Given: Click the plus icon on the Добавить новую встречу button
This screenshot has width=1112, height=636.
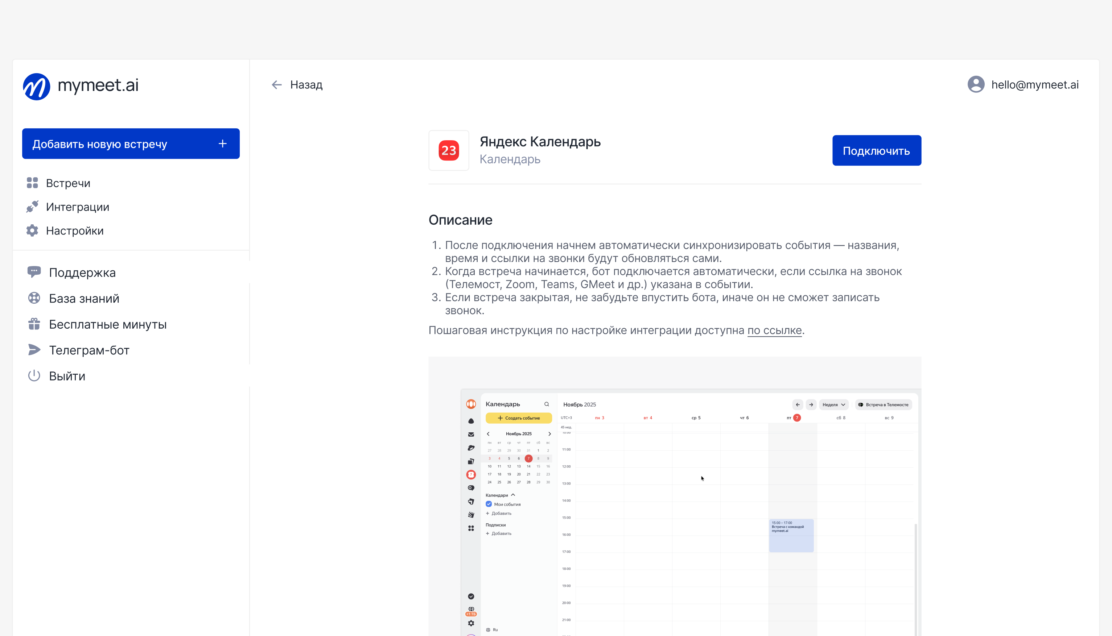Looking at the screenshot, I should coord(222,144).
